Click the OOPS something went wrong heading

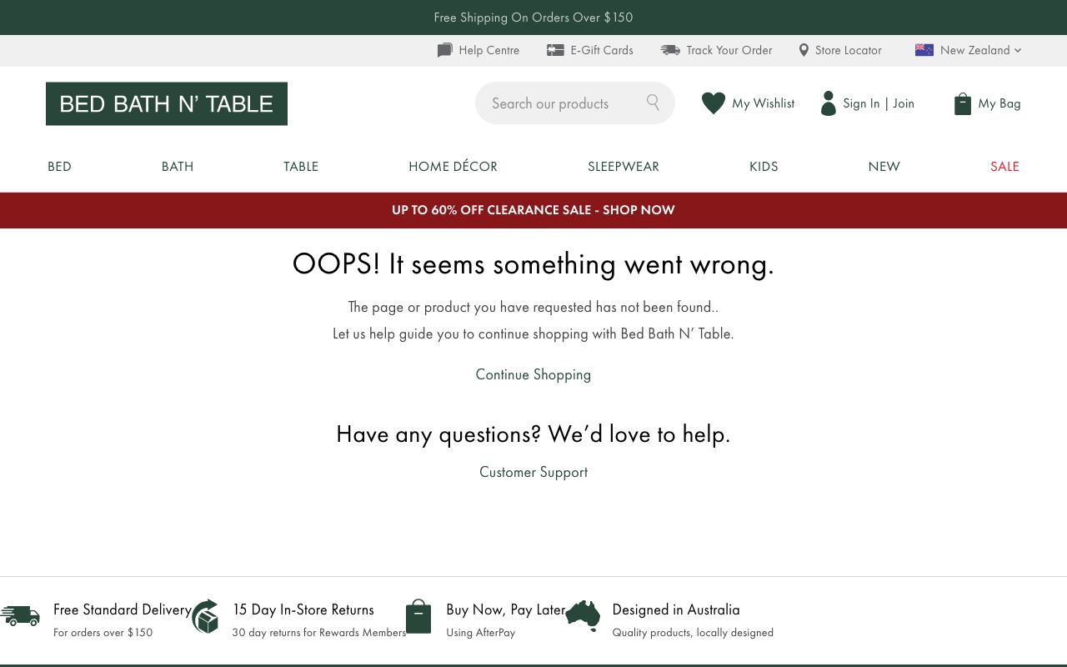click(533, 263)
